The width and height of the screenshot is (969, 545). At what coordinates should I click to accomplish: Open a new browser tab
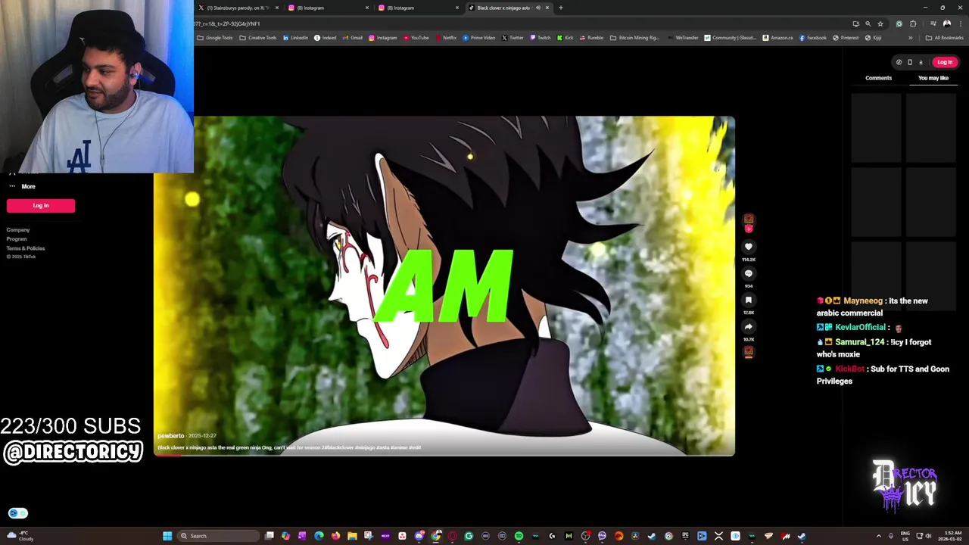click(560, 8)
